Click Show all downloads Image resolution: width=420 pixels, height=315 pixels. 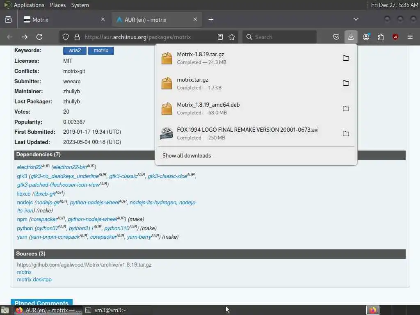tap(187, 155)
